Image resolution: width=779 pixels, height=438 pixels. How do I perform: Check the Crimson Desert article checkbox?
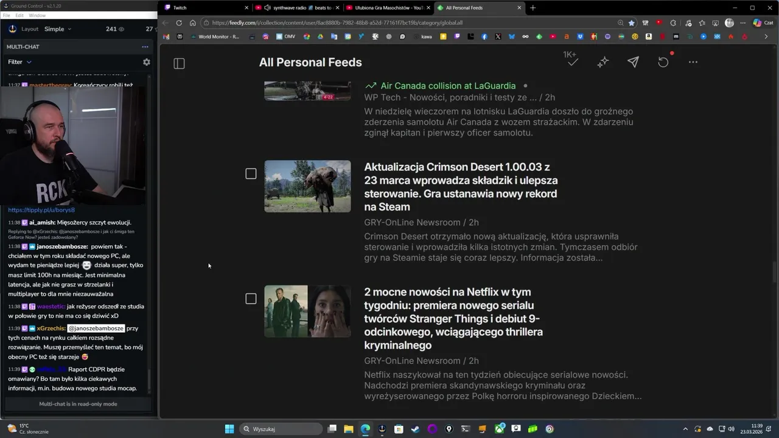coord(251,174)
